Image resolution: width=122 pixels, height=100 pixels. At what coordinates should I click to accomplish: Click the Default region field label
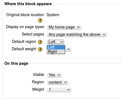pos(24,42)
